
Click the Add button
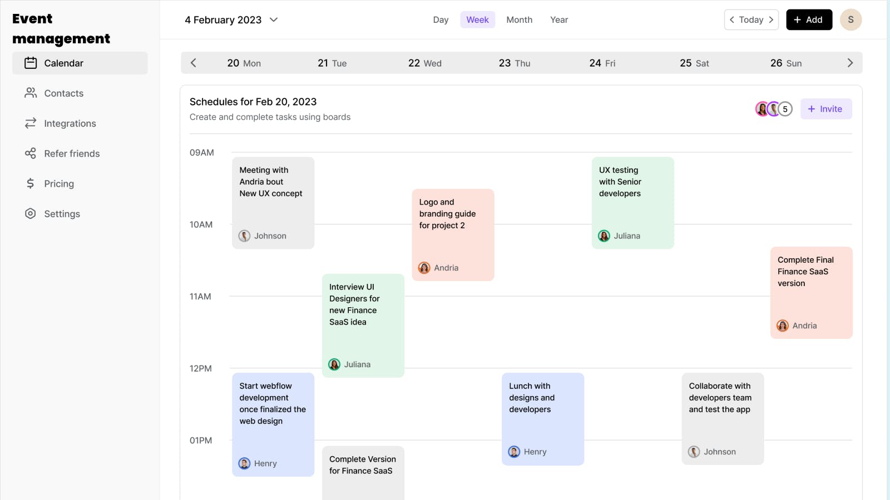click(x=809, y=19)
